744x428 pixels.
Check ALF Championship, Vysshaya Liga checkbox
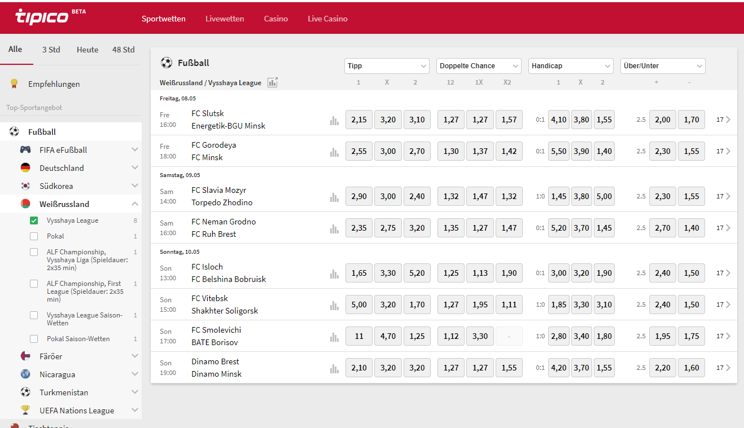tap(34, 252)
